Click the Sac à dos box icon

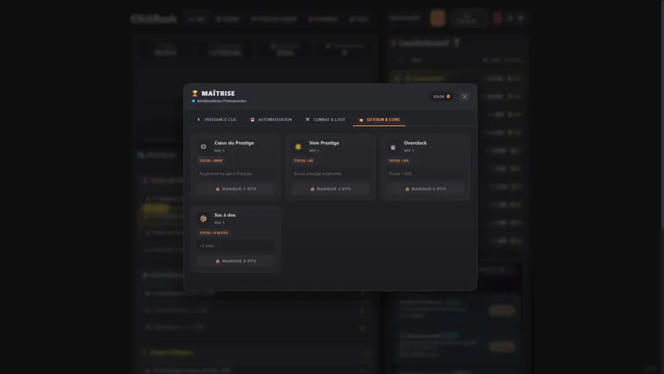point(204,219)
